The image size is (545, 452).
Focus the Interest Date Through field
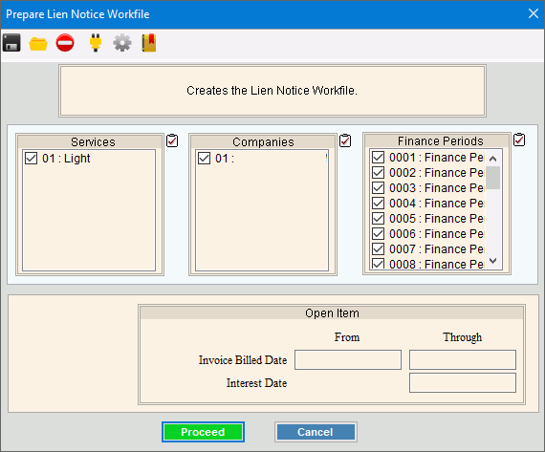click(463, 383)
